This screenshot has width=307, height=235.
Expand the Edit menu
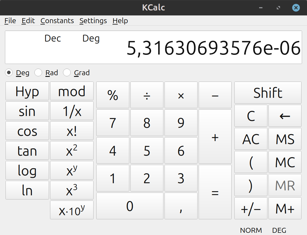pos(28,21)
